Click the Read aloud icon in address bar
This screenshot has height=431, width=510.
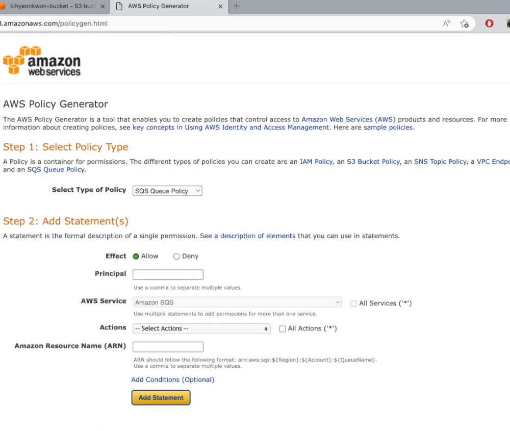point(447,23)
